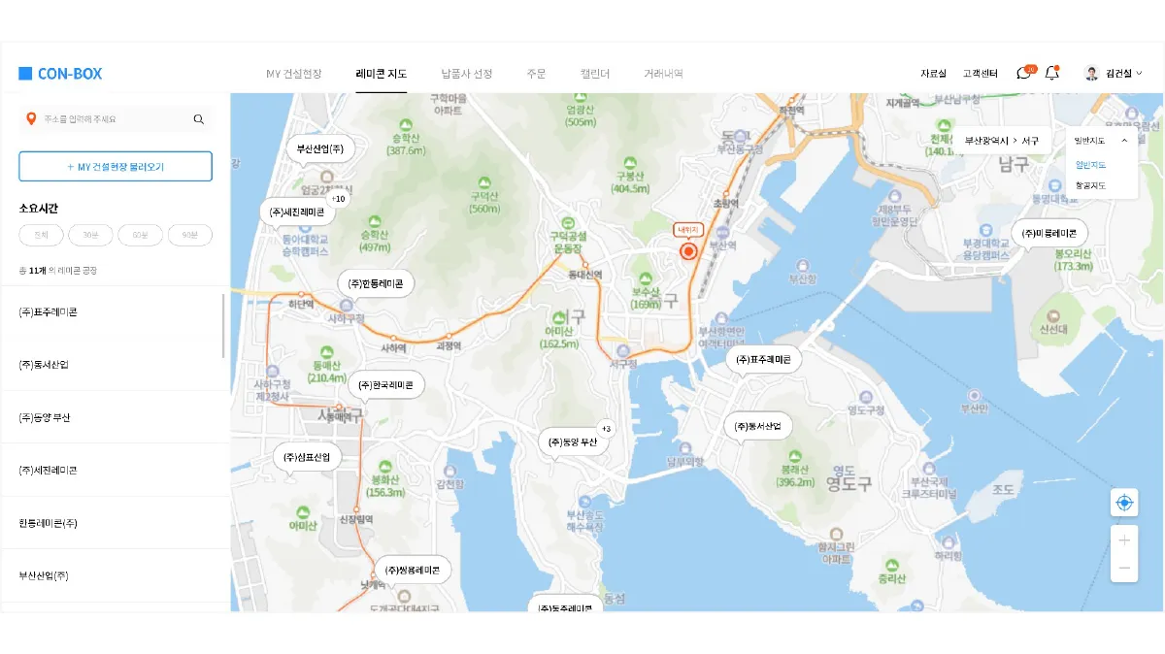1165x654 pixels.
Task: Select the (주)쌍용레미콘 marker on the map
Action: 413,571
